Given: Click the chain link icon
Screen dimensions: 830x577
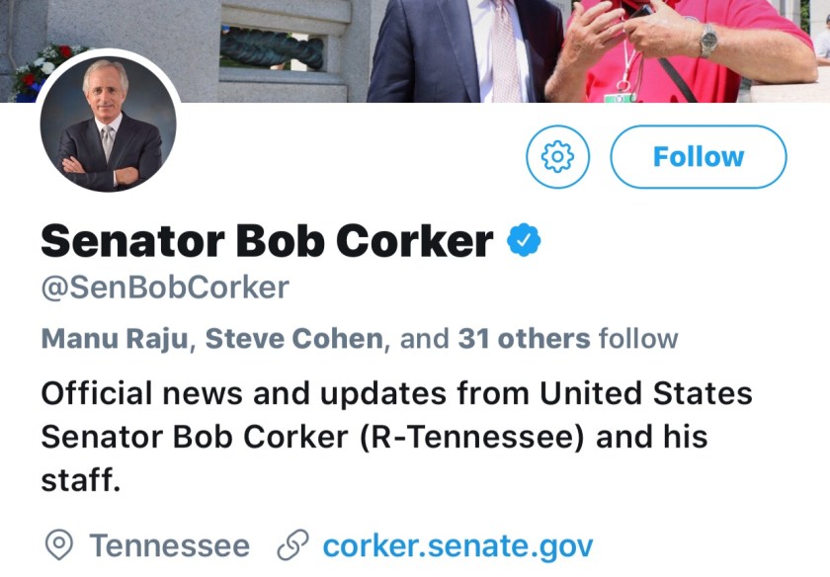Looking at the screenshot, I should pos(293,544).
